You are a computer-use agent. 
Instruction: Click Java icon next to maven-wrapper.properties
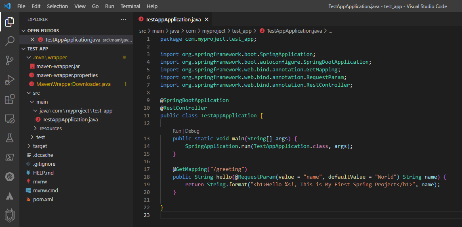click(x=32, y=75)
